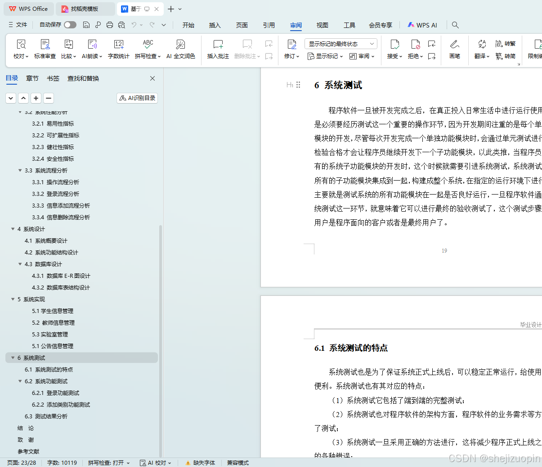Close the navigation pane
542x467 pixels.
(x=152, y=78)
